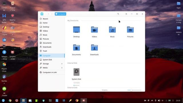Select Desktop in the sidebar
Screen dimensions: 183x103
click(51, 27)
